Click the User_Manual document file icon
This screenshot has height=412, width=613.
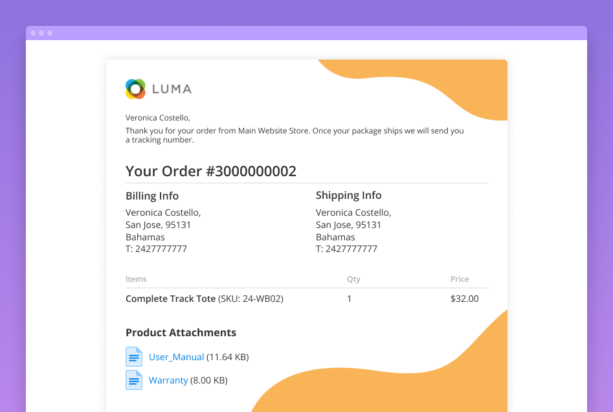tap(133, 357)
